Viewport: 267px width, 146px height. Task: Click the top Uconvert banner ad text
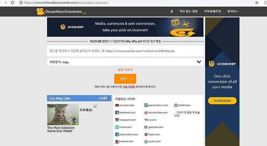125,27
